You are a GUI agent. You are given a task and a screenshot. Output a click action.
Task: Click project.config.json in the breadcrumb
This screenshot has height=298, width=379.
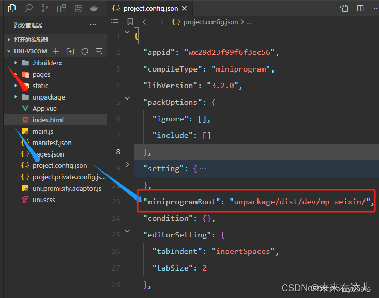210,22
